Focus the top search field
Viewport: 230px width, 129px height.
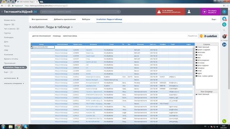pos(80,12)
